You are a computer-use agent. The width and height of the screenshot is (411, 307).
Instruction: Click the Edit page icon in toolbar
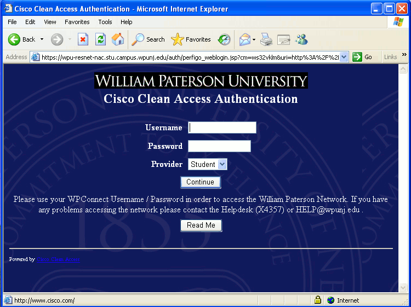coord(284,40)
